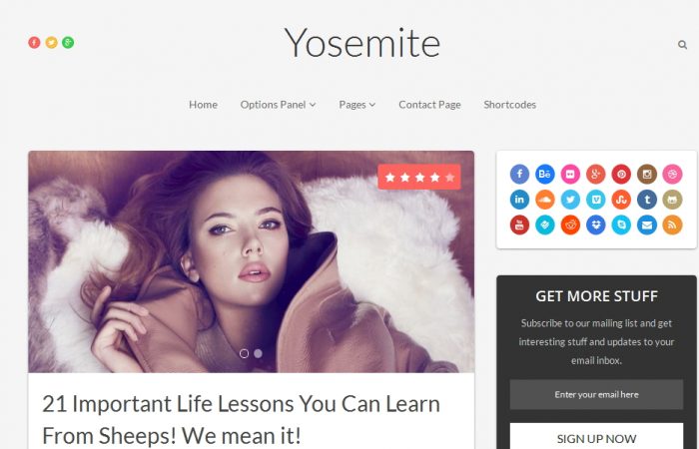Click the Tumblr social icon
The height and width of the screenshot is (449, 699).
[647, 200]
